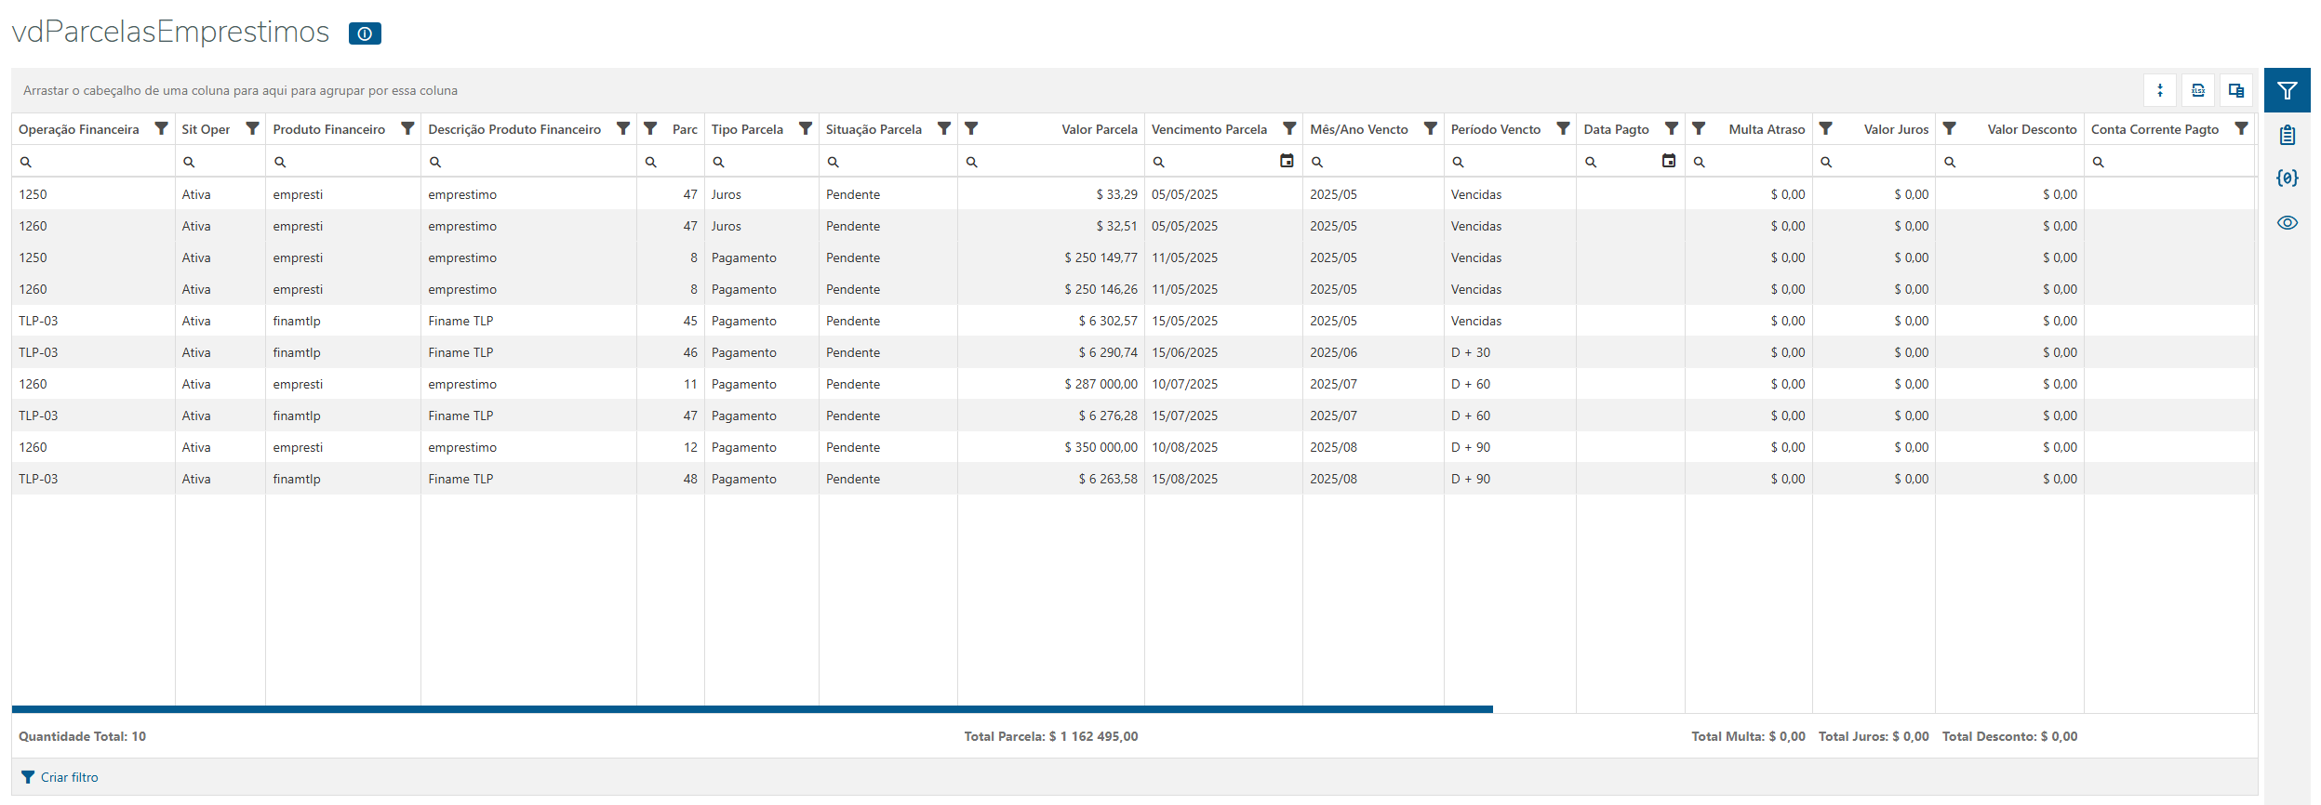Click the collapse rows arrows icon
This screenshot has height=805, width=2321.
click(x=2160, y=90)
